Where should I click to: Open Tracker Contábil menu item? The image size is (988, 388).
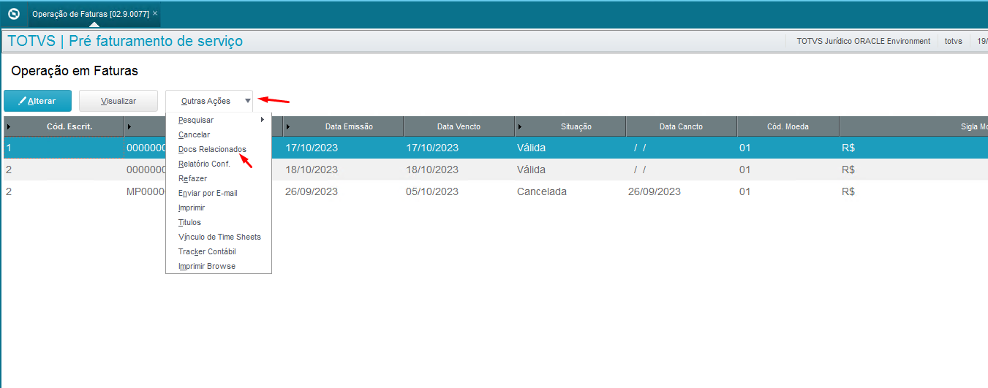click(x=207, y=251)
